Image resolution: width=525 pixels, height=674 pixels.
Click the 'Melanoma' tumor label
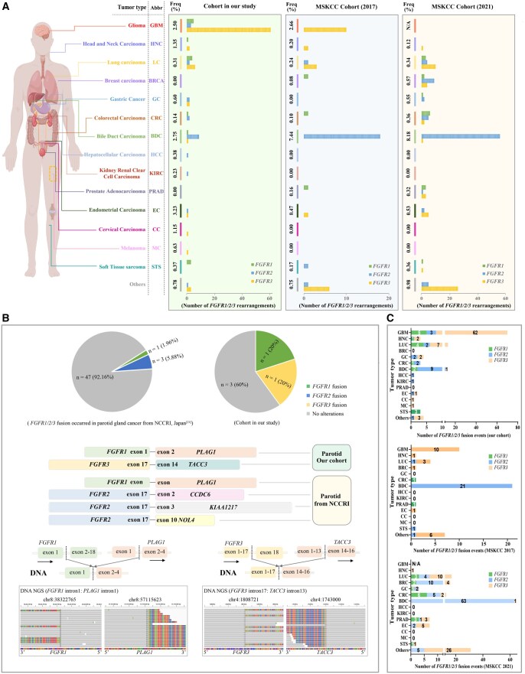click(133, 248)
